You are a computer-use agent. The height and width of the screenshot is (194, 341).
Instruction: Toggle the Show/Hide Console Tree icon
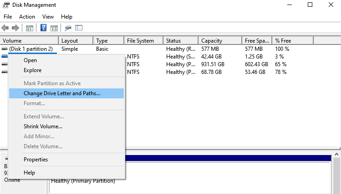click(30, 28)
